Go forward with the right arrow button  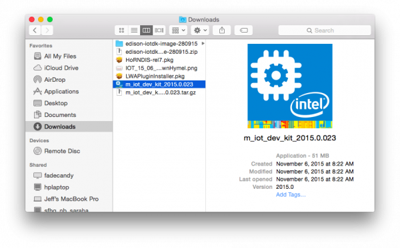click(x=47, y=31)
